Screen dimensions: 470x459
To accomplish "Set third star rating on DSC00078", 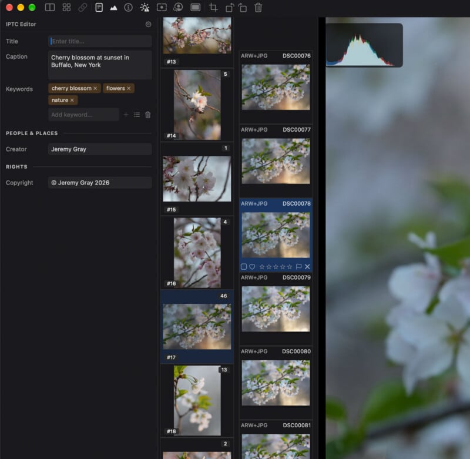I will (x=276, y=267).
